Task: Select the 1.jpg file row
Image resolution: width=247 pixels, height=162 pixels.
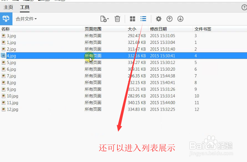Action: [x=124, y=42]
